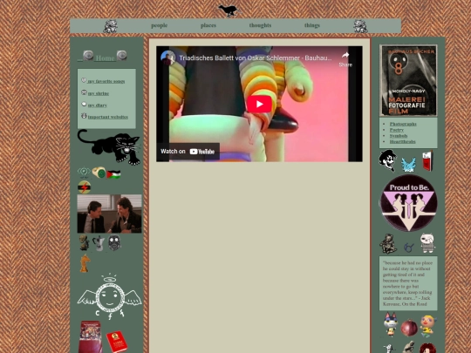471x353 pixels.
Task: Click the gold ring with green stone
Action: [x=99, y=173]
